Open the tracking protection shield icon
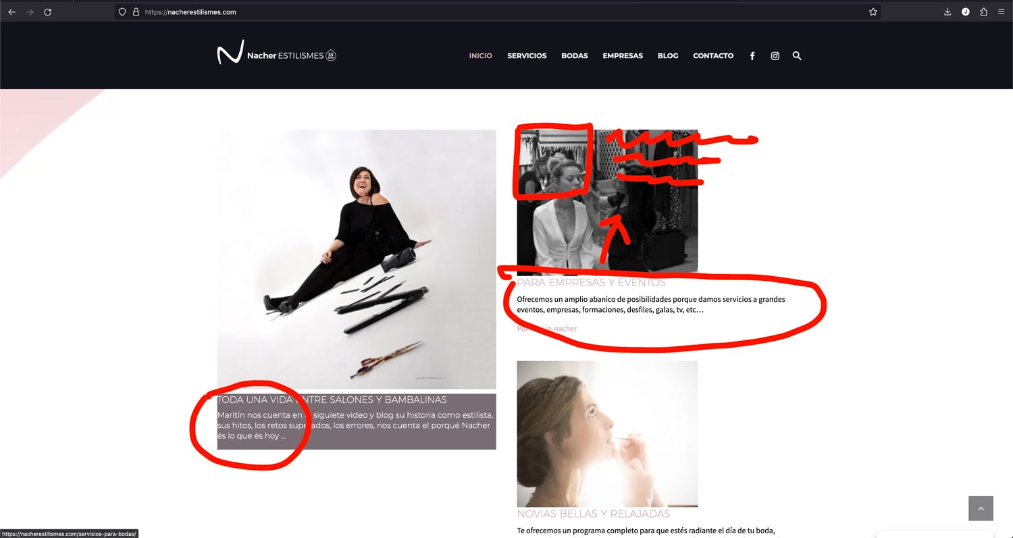 click(x=122, y=12)
